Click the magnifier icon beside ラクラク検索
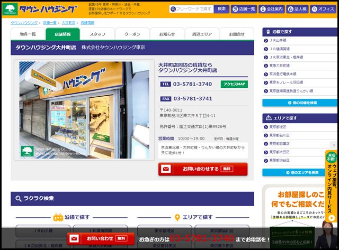Viewport: 339px width, 250px height. point(19,199)
